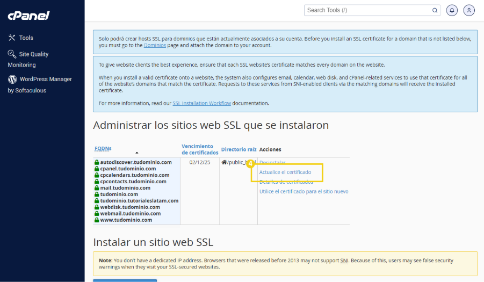Open the SSL Installation Workflow documentation link
Viewport: 484px width, 282px height.
click(x=201, y=103)
